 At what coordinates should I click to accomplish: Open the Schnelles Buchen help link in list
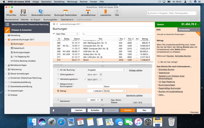(167, 69)
